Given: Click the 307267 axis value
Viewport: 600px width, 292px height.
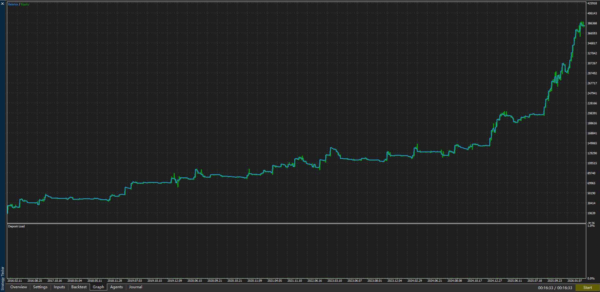Looking at the screenshot, I should [x=592, y=63].
